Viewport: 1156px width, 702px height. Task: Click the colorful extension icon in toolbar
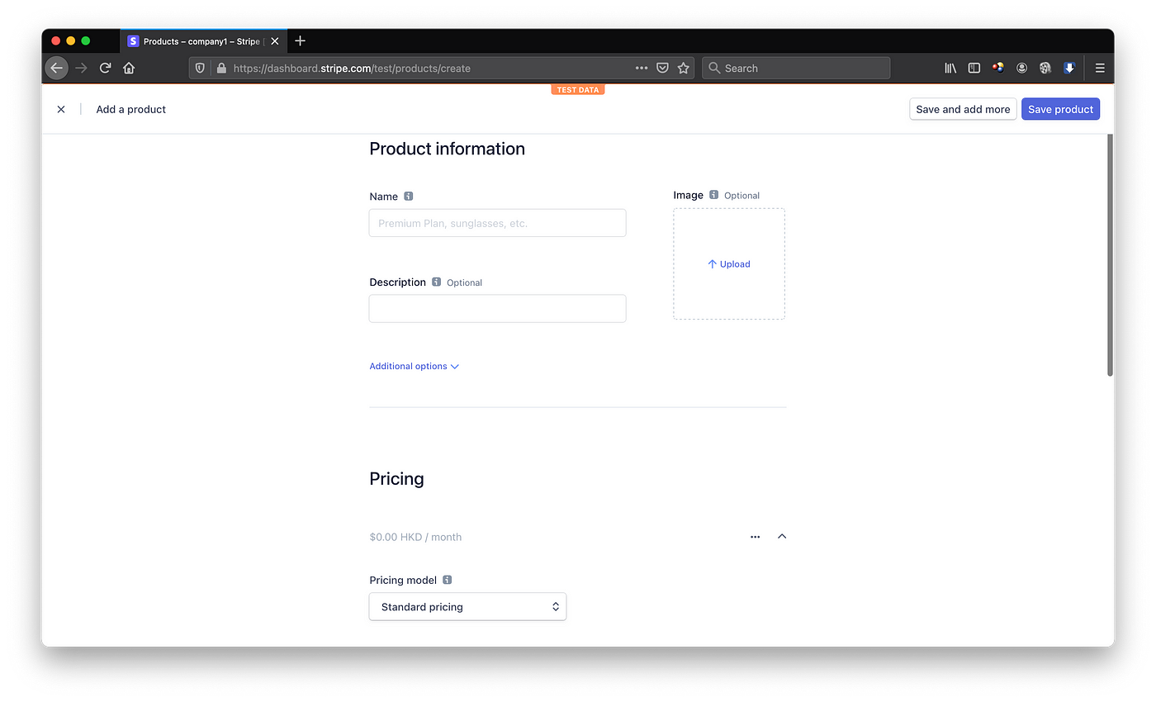[x=998, y=69]
